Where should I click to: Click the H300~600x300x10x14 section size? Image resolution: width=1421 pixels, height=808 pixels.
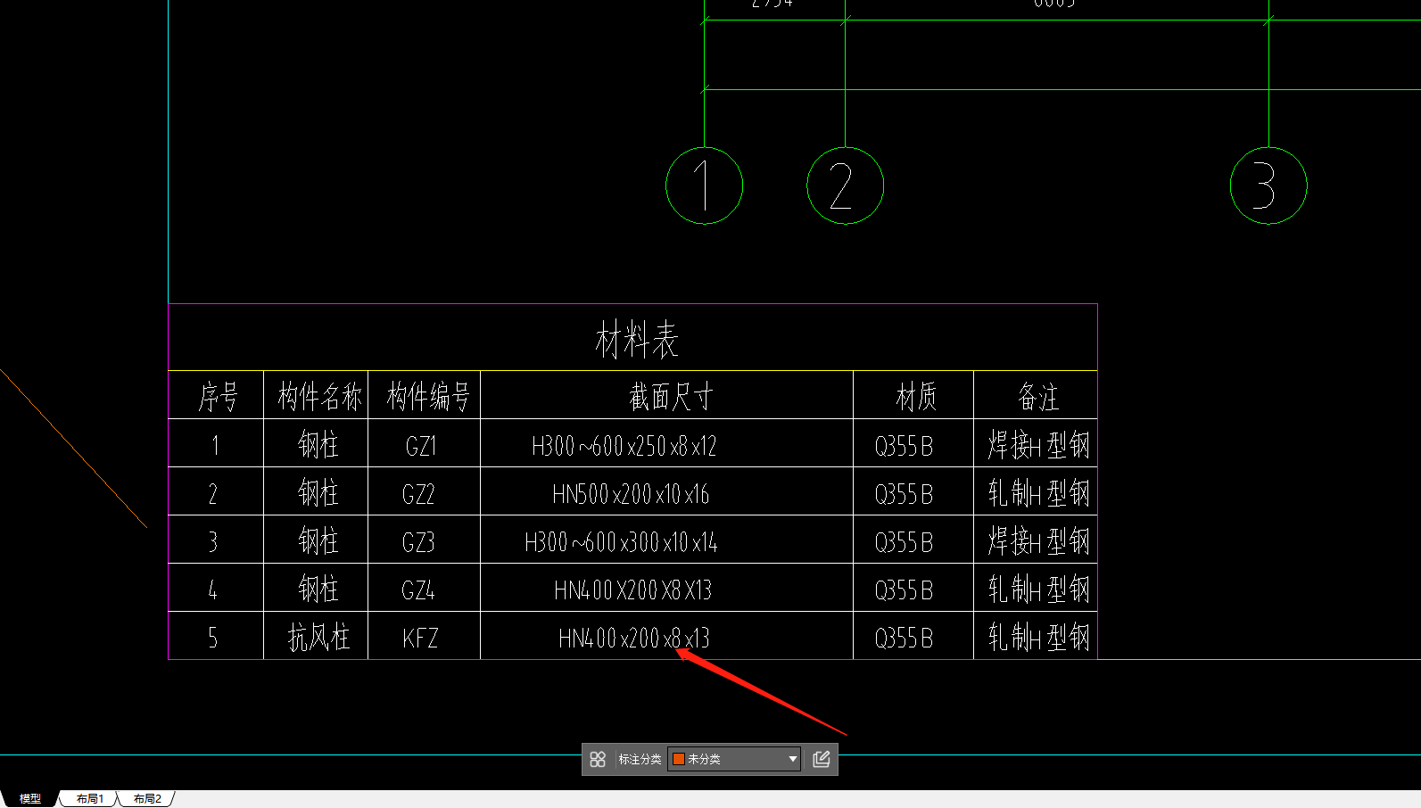[621, 541]
